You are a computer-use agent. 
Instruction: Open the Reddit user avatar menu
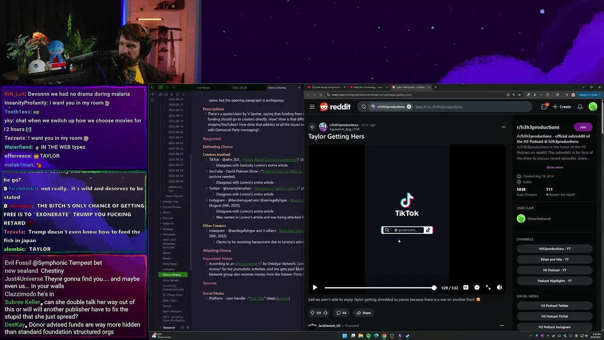pos(593,107)
